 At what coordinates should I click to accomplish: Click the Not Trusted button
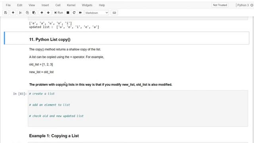(x=220, y=5)
